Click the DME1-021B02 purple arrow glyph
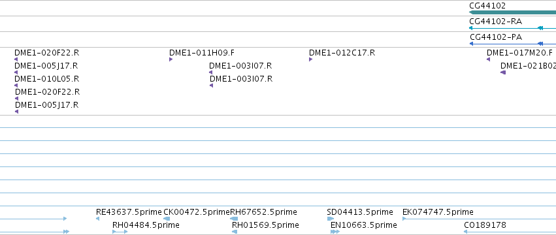The image size is (556, 235). [503, 72]
